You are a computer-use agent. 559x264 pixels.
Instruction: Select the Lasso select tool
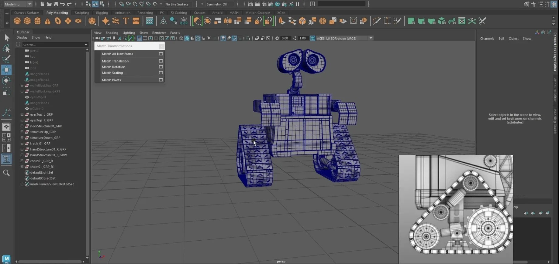click(6, 48)
